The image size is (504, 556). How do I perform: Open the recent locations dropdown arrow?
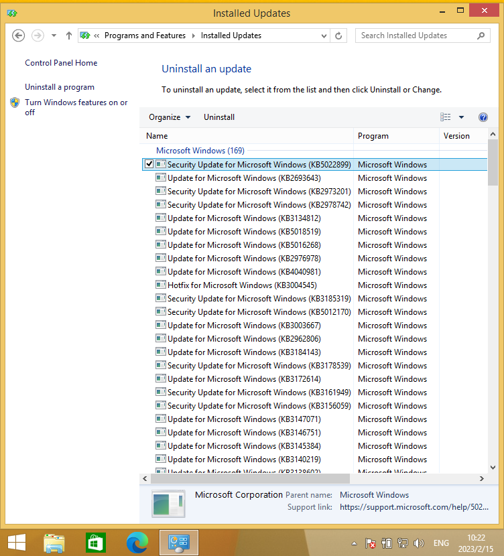54,36
